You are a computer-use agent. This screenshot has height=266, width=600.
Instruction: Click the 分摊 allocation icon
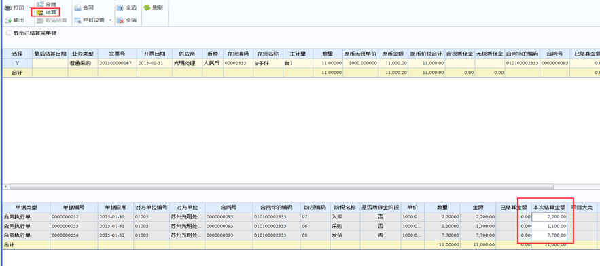pyautogui.click(x=40, y=4)
